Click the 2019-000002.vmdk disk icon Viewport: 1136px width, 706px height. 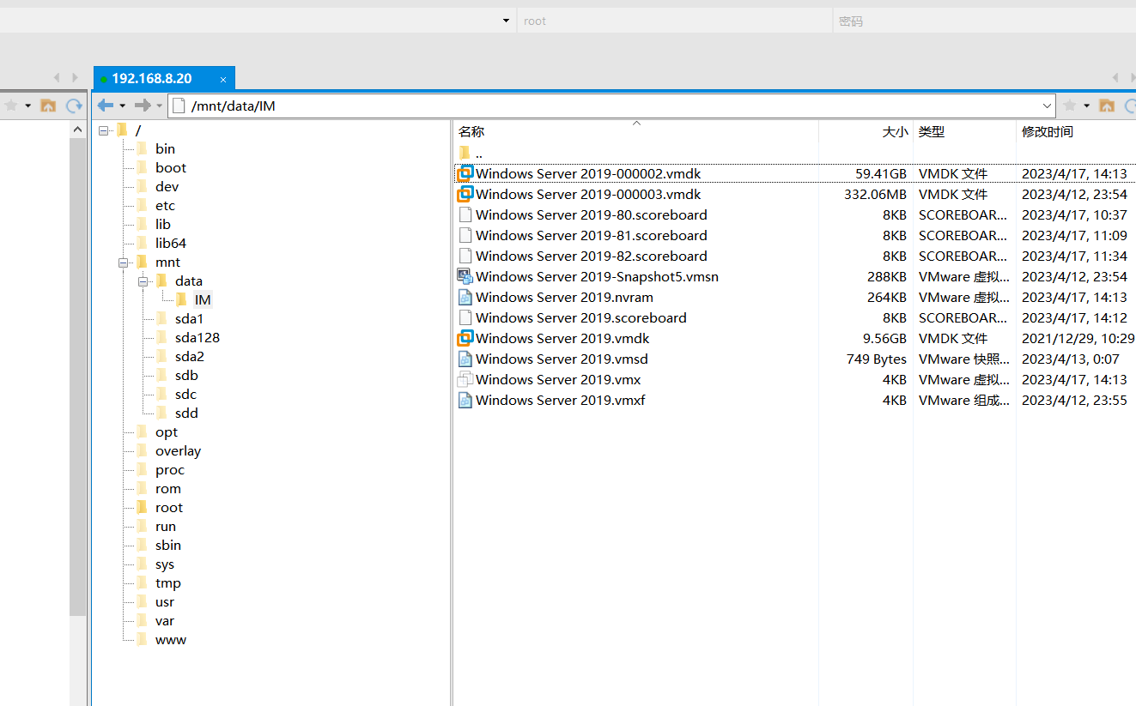click(x=465, y=173)
